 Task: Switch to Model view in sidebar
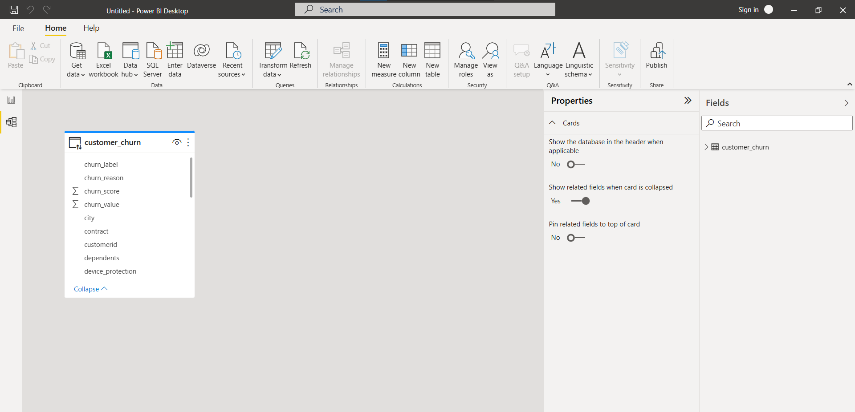(11, 122)
